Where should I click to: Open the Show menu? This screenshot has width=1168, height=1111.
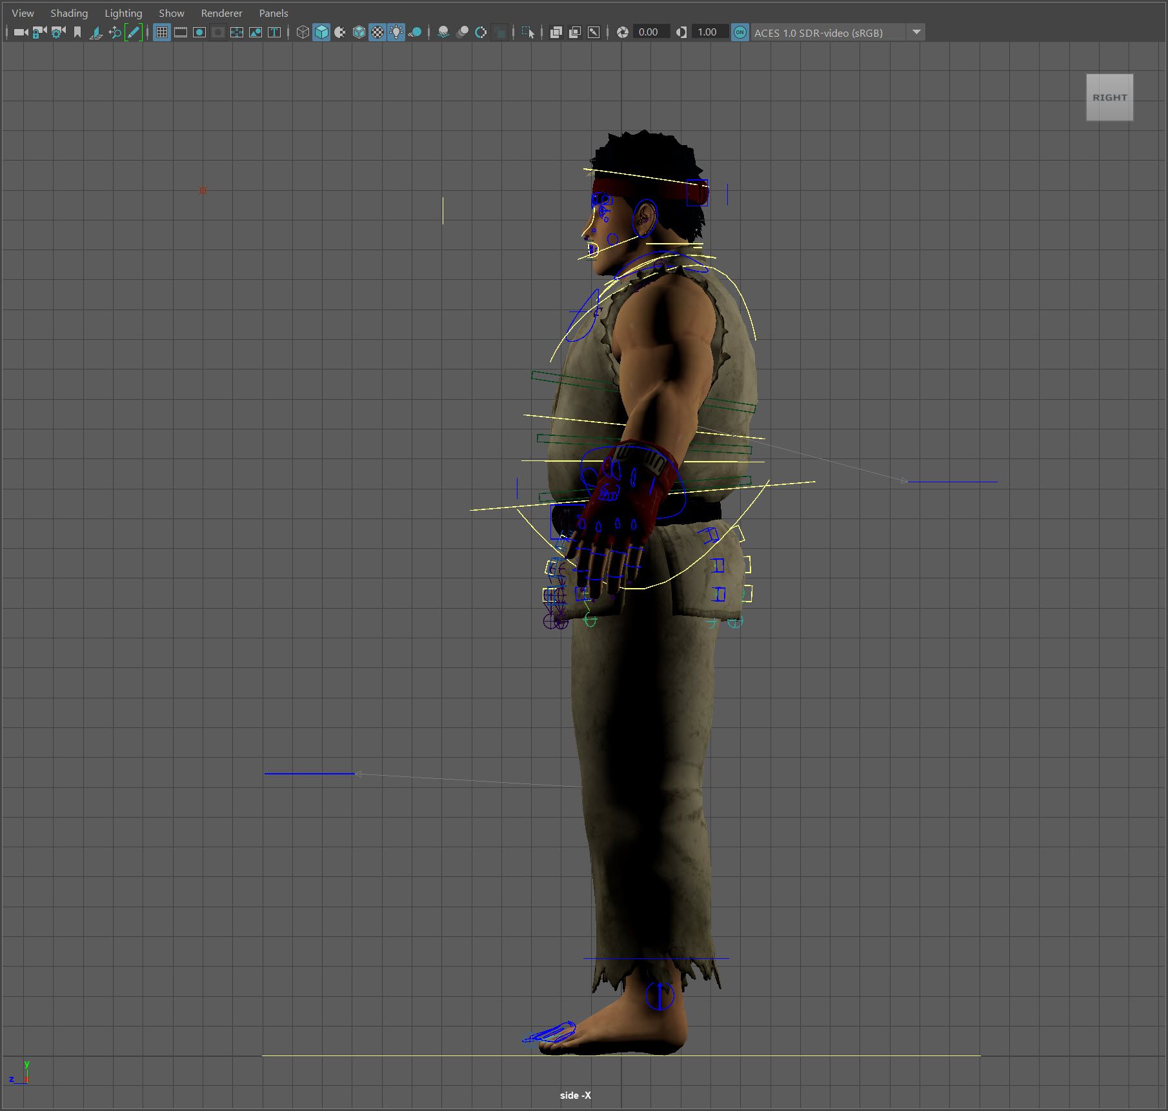[x=172, y=13]
